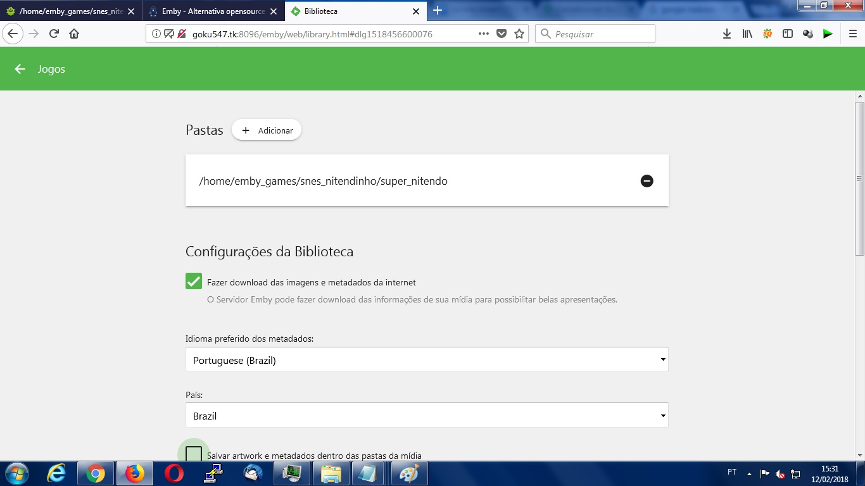The image size is (865, 486).
Task: Bookmark this page with the star
Action: (x=519, y=34)
